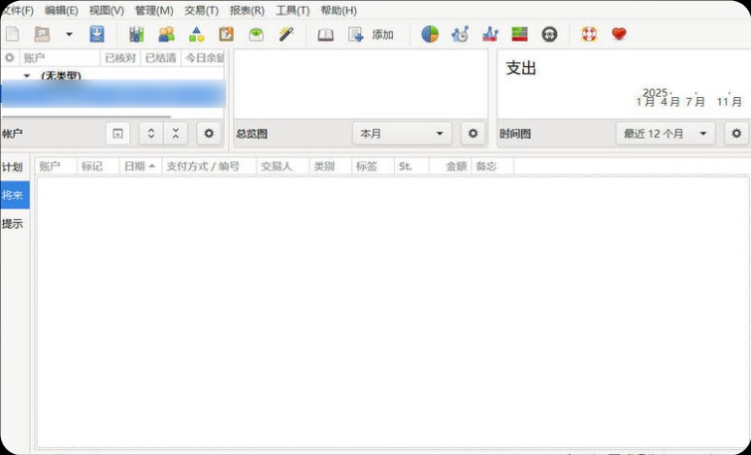751x455 pixels.
Task: Open the payees manager people icon
Action: point(167,35)
